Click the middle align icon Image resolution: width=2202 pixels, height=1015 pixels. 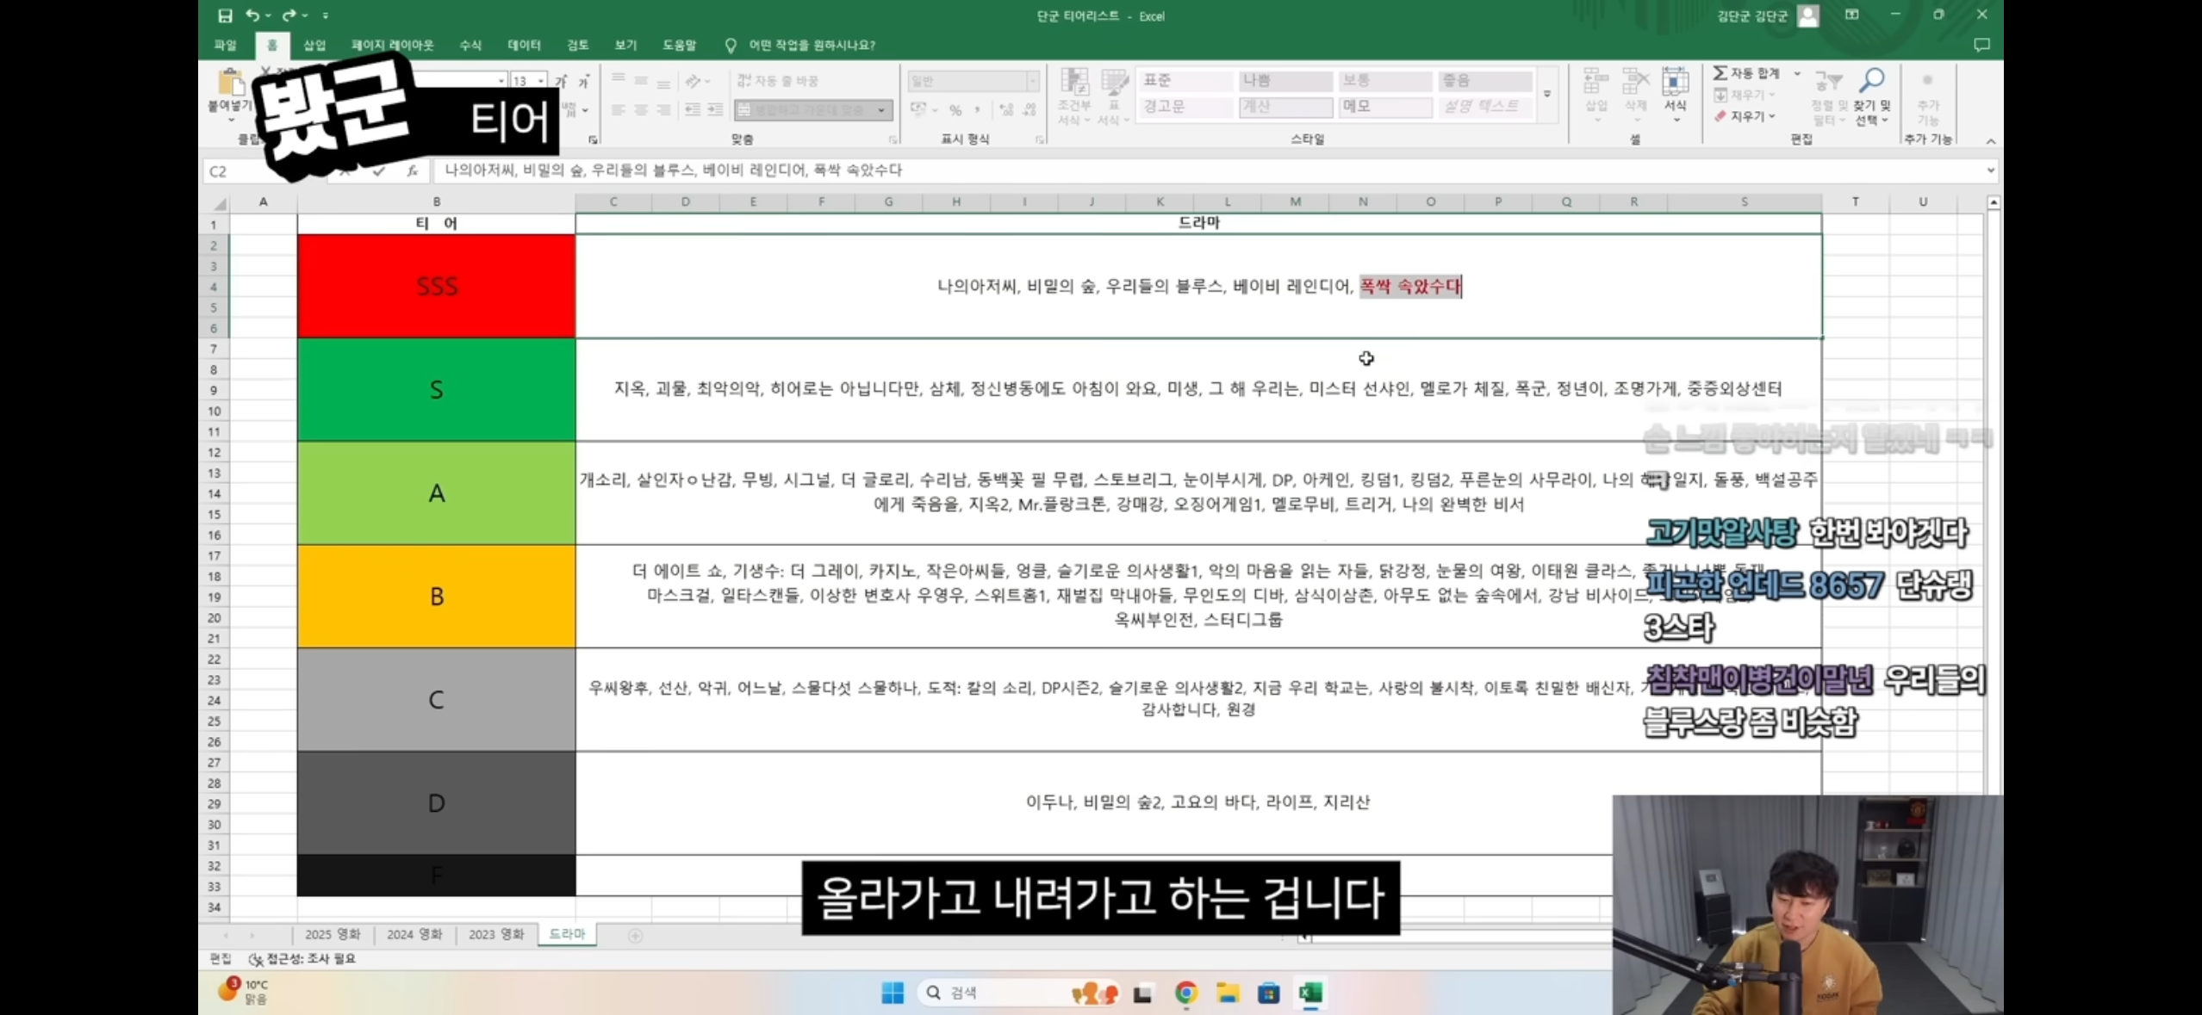click(641, 81)
